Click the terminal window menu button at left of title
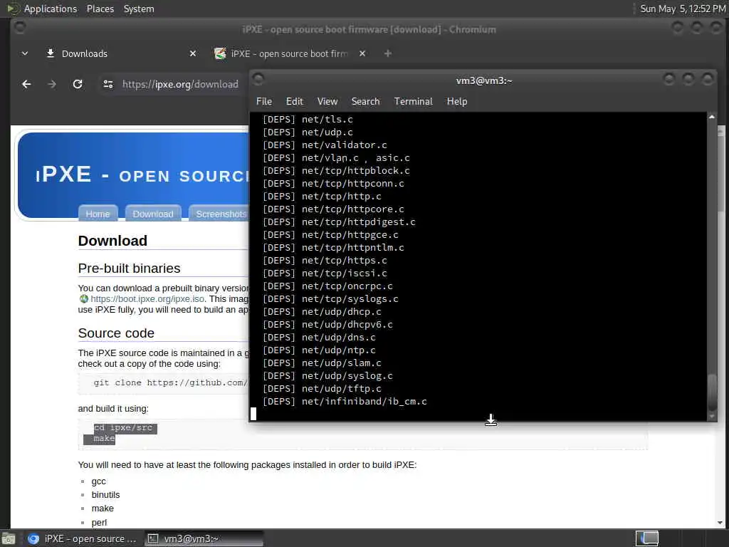 click(x=258, y=80)
